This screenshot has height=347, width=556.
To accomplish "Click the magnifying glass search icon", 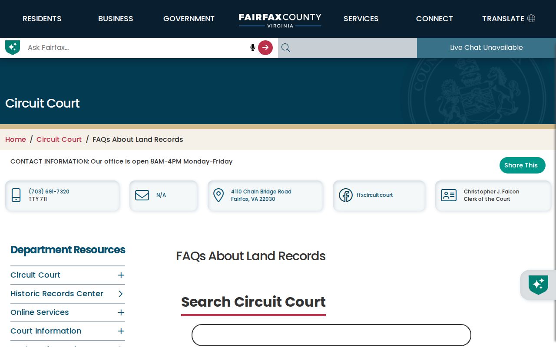I will click(285, 48).
